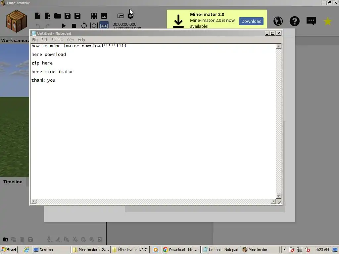
Task: Click Notepad horizontal scrollbar right arrow
Action: point(273,201)
